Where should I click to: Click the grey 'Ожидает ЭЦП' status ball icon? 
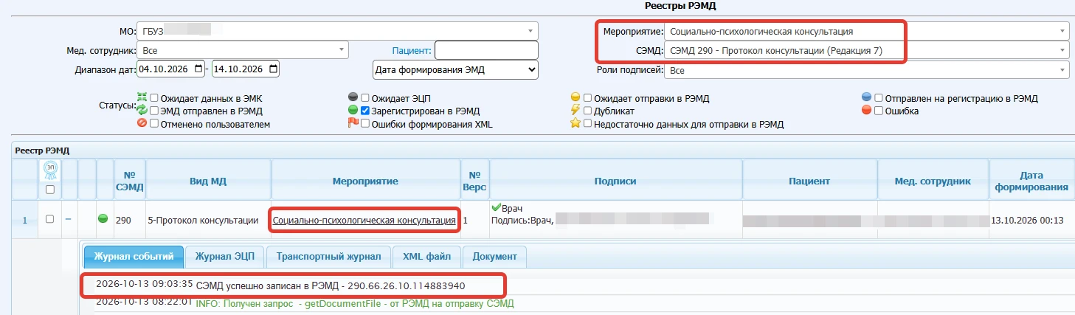click(353, 98)
